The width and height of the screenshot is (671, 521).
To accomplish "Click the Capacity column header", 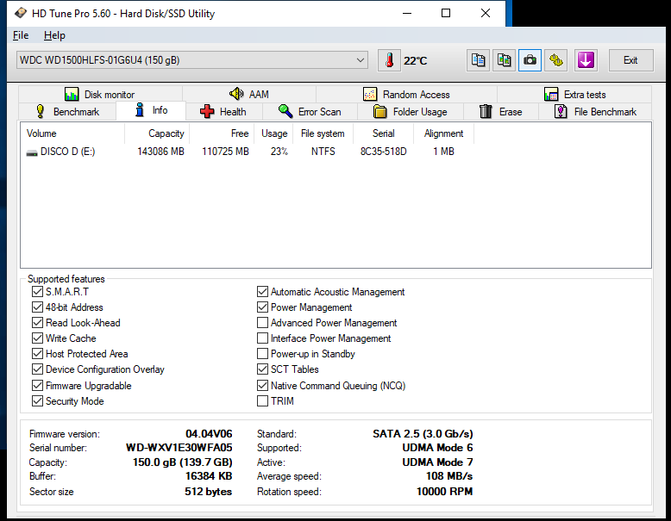I will (157, 133).
